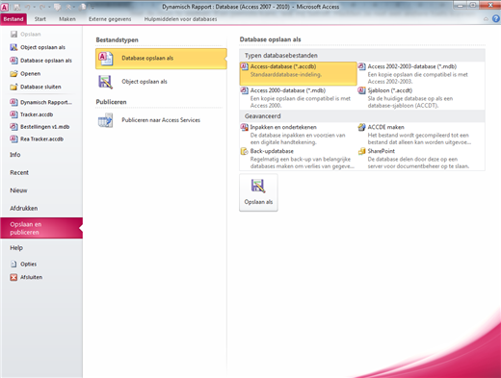Click the SharePoint icon
The height and width of the screenshot is (378, 501).
click(x=362, y=151)
